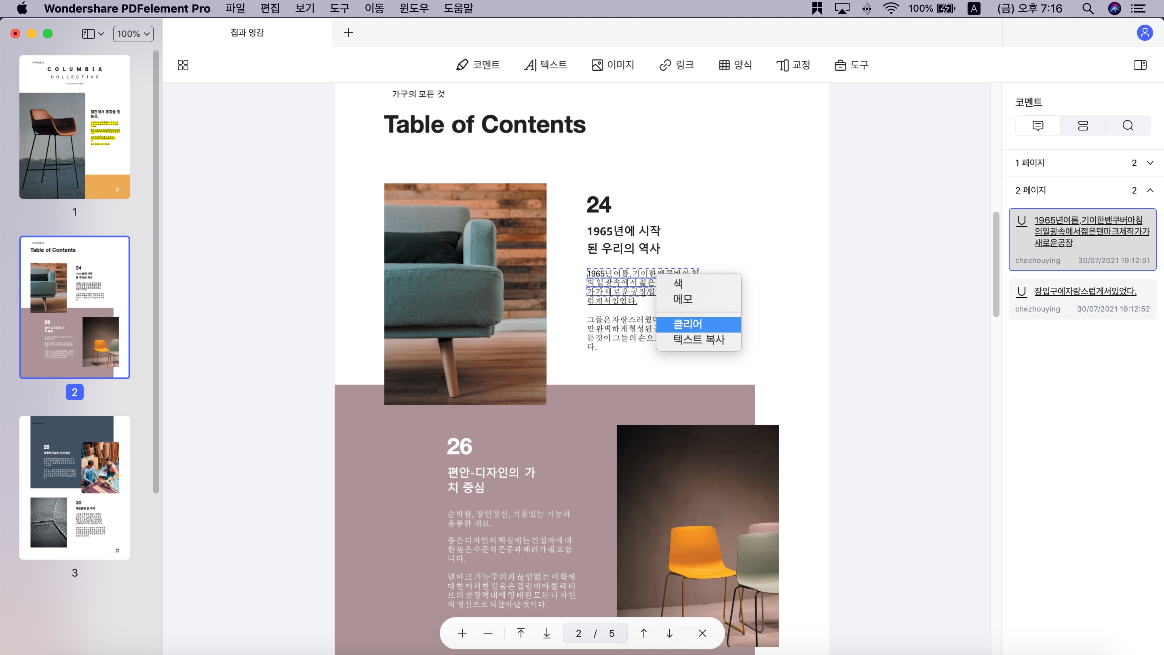
Task: Click page 2 thumbnail in sidebar
Action: coord(75,307)
